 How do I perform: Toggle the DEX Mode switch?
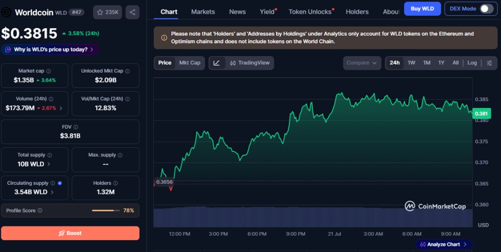pyautogui.click(x=486, y=9)
